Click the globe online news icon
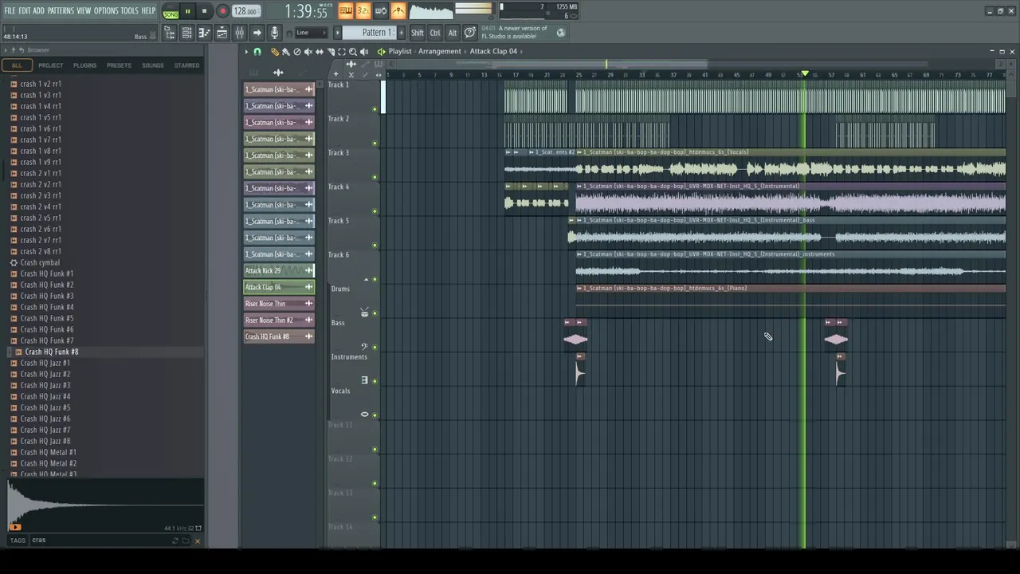Screen dimensions: 1020x574 point(561,33)
